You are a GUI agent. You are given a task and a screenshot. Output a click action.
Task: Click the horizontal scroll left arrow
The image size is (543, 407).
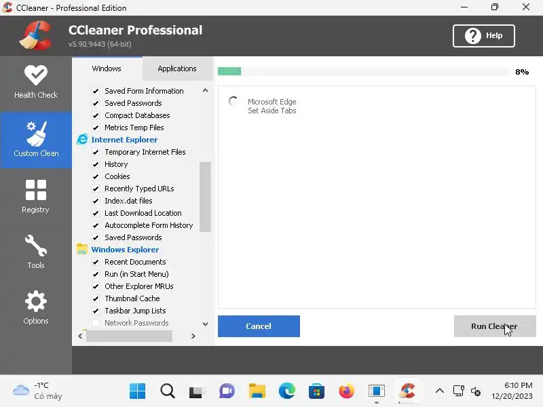click(x=80, y=336)
